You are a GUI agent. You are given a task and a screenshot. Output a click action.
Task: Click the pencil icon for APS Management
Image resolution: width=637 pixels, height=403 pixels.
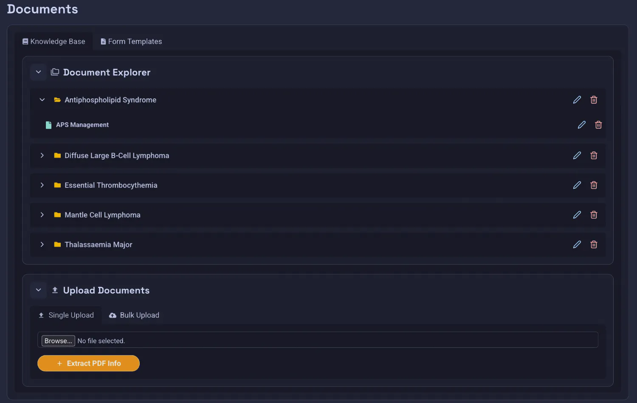(581, 125)
